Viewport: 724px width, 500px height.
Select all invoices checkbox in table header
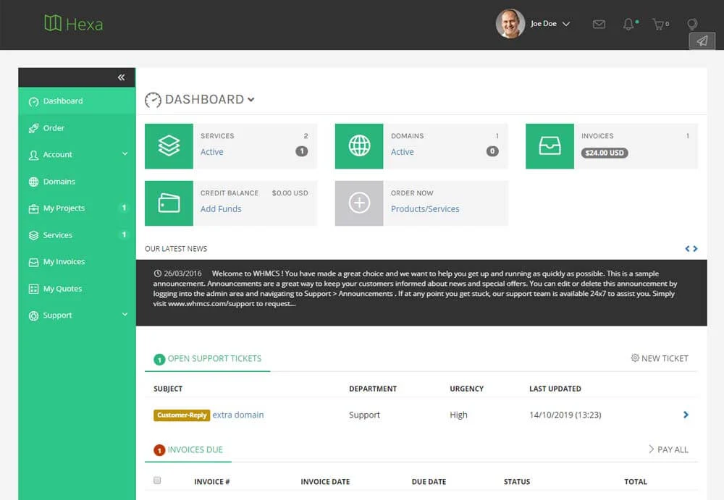pos(157,480)
